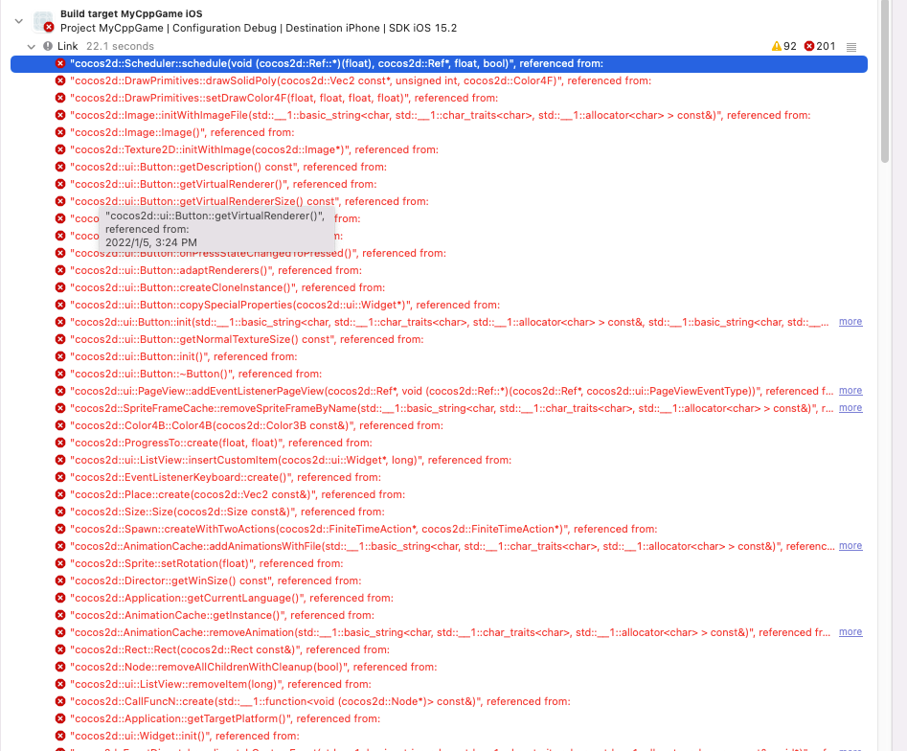Click error icon for EventListenerKeyboard::create row

pyautogui.click(x=60, y=477)
